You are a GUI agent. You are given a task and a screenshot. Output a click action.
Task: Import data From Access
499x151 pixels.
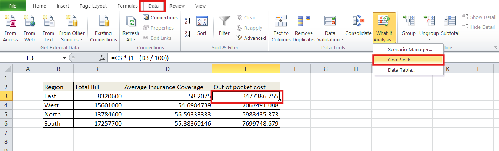click(10, 28)
